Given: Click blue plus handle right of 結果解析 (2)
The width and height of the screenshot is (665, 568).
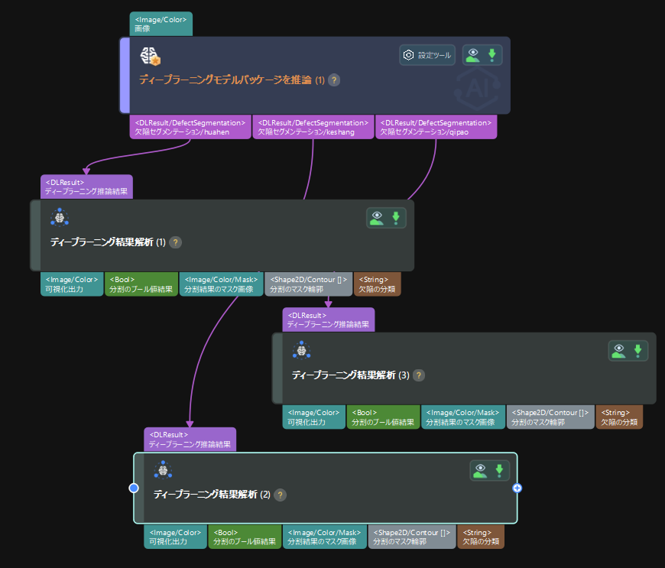Looking at the screenshot, I should tap(517, 488).
